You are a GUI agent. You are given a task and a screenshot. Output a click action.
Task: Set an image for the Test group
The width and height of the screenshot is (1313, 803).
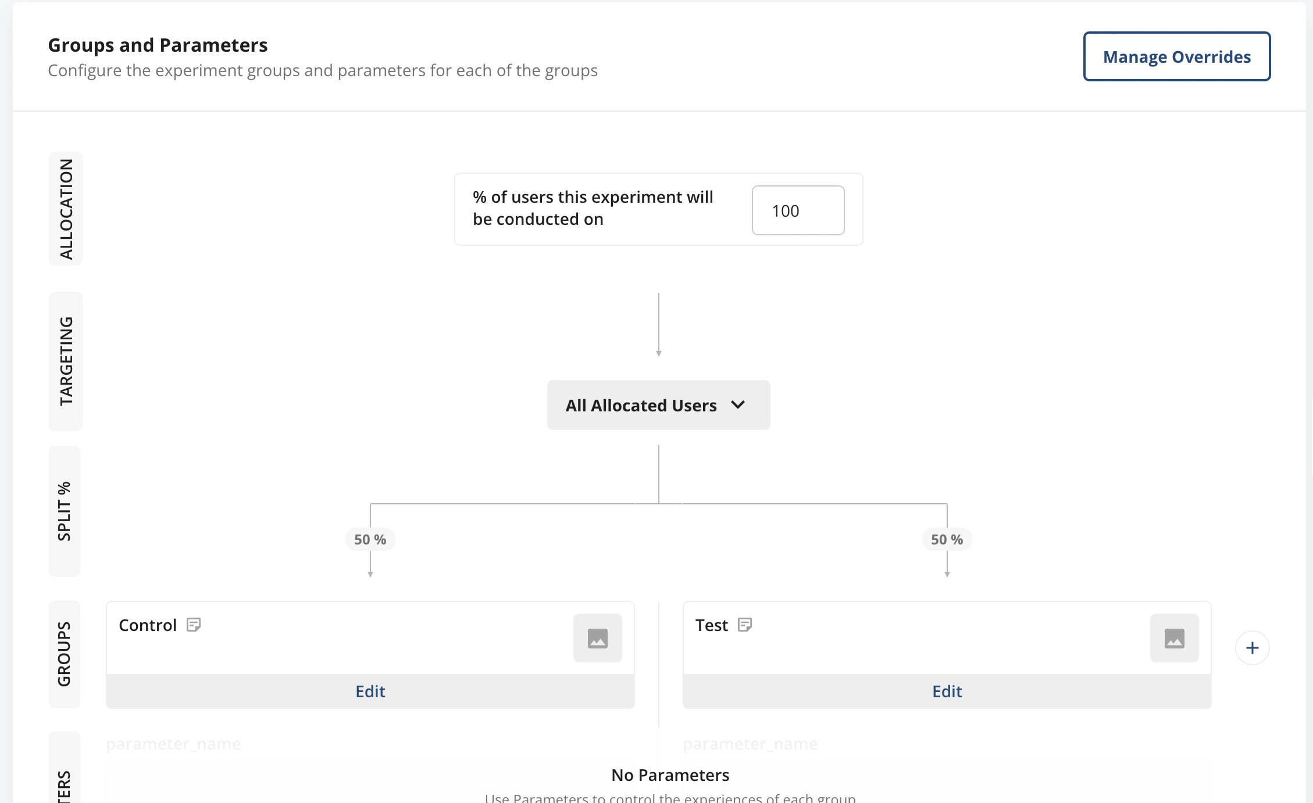click(x=1174, y=637)
